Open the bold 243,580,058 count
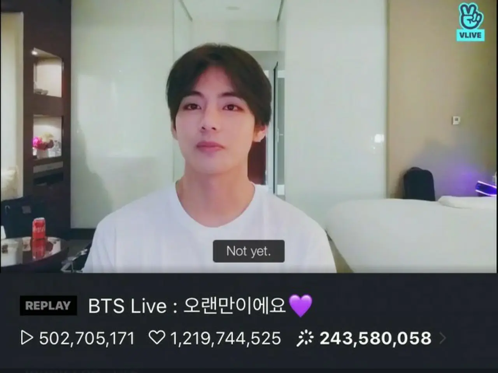 [375, 338]
